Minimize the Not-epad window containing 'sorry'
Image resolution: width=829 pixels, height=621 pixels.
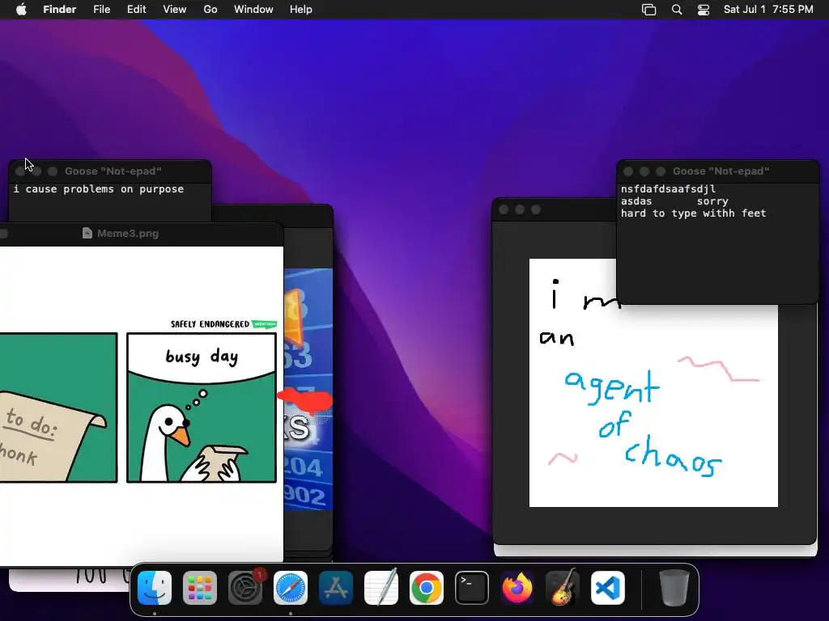(644, 171)
